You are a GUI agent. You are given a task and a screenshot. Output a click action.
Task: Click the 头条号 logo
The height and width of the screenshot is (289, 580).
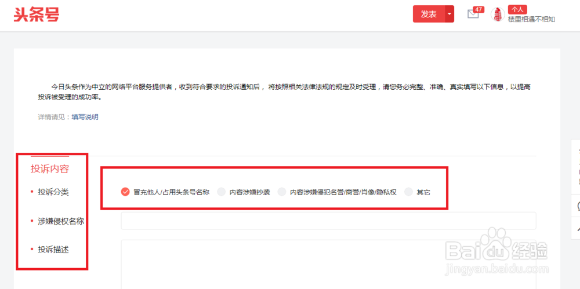click(x=37, y=14)
